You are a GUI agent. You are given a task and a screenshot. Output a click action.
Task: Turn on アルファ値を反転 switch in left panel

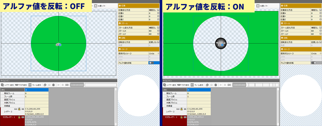[x=151, y=63]
